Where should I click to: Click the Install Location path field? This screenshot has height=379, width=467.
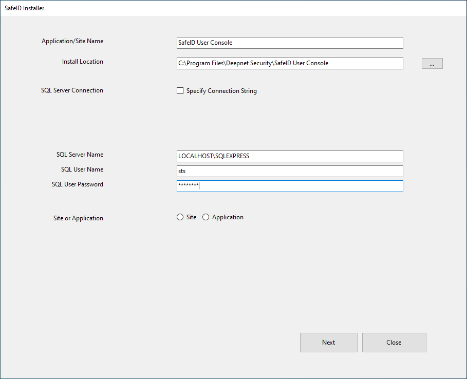289,63
